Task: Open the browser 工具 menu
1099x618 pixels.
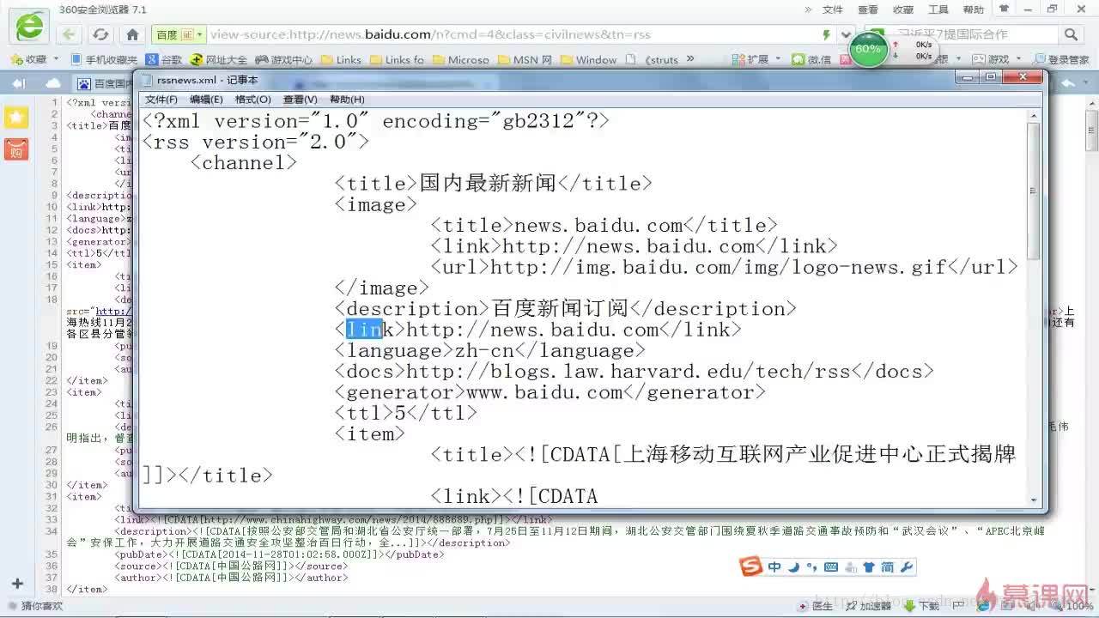Action: tap(938, 9)
